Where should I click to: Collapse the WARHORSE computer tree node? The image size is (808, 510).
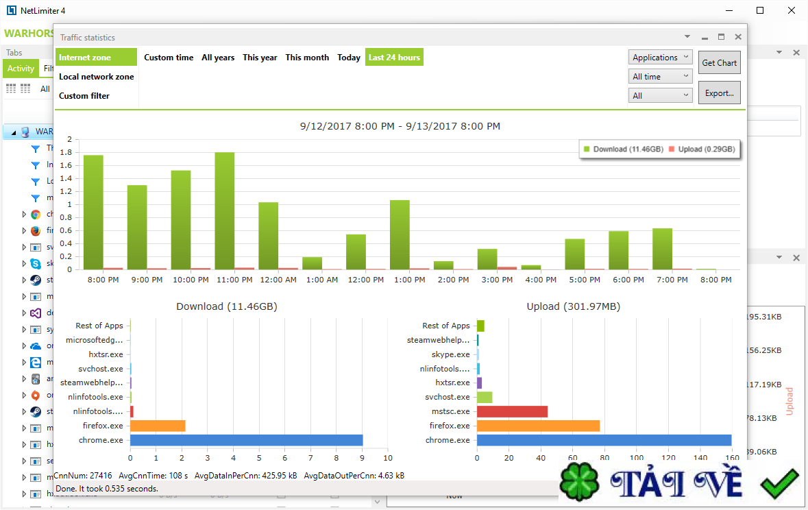pyautogui.click(x=14, y=132)
